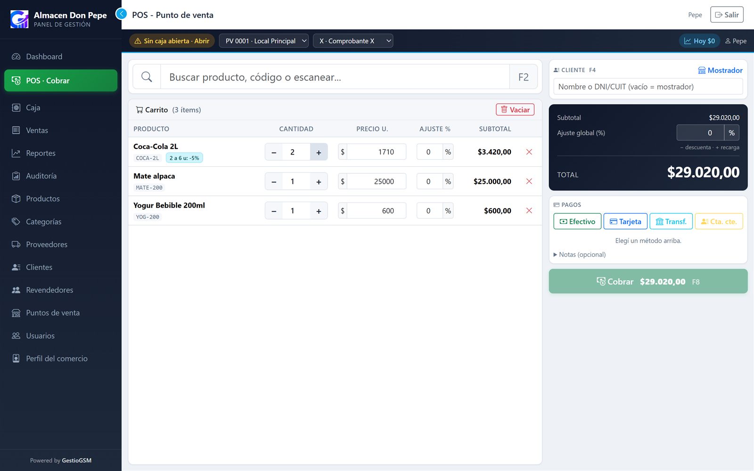Click Mate alpaca ajuste % field
The image size is (754, 471).
(429, 181)
